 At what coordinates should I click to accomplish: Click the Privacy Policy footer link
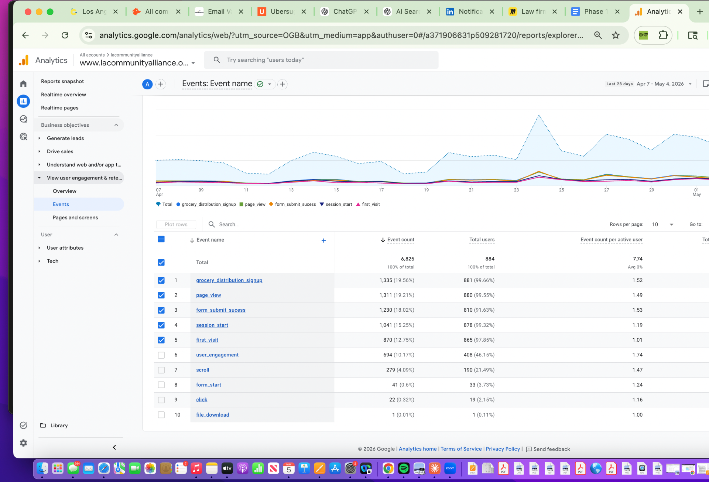tap(503, 449)
